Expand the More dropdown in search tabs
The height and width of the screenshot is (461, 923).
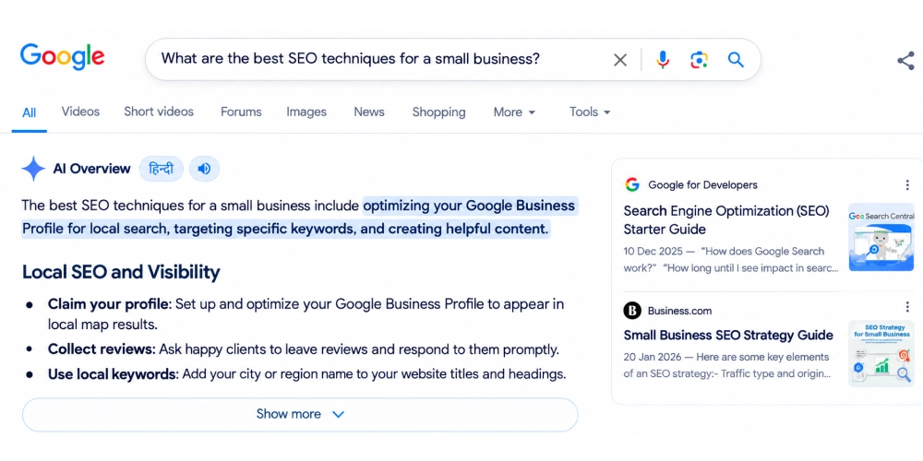tap(514, 112)
